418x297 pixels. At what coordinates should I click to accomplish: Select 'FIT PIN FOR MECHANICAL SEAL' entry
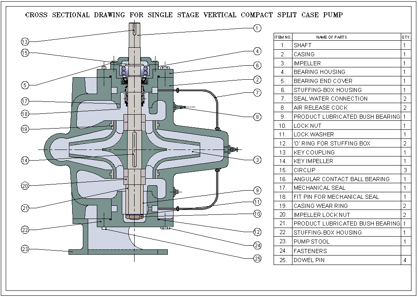coord(336,197)
